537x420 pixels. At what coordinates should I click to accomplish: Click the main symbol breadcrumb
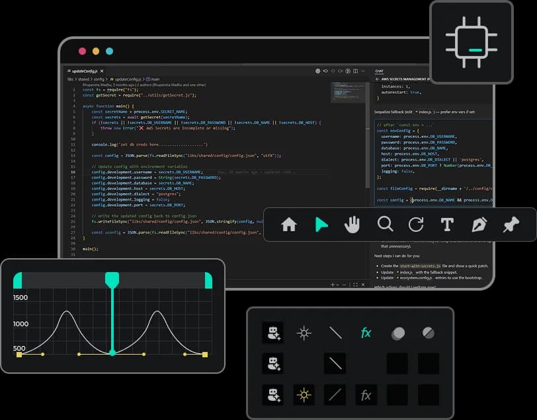[153, 79]
